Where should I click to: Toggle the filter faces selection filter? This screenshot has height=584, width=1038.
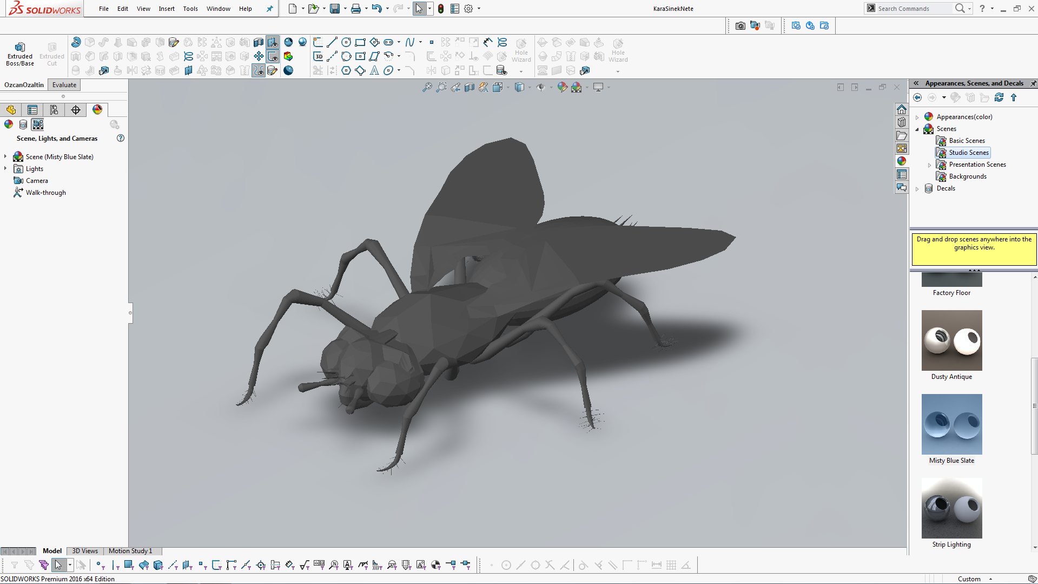tap(129, 565)
